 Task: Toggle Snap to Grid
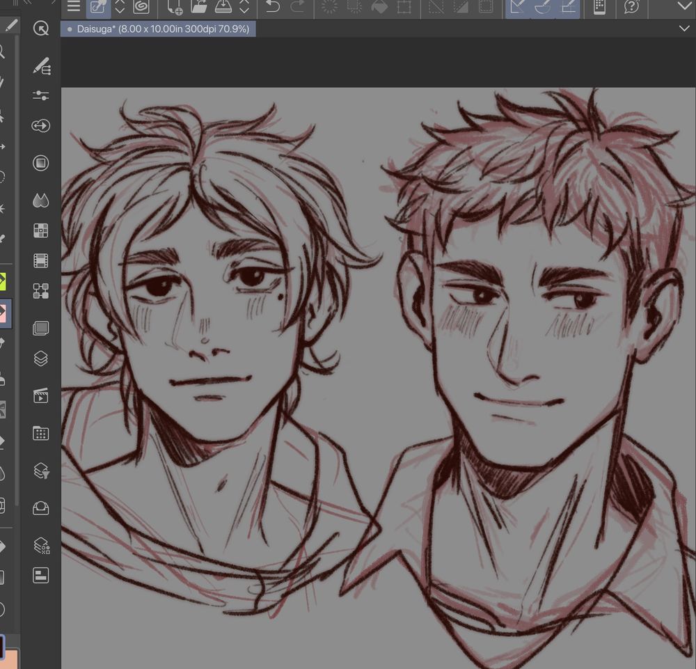click(x=568, y=7)
